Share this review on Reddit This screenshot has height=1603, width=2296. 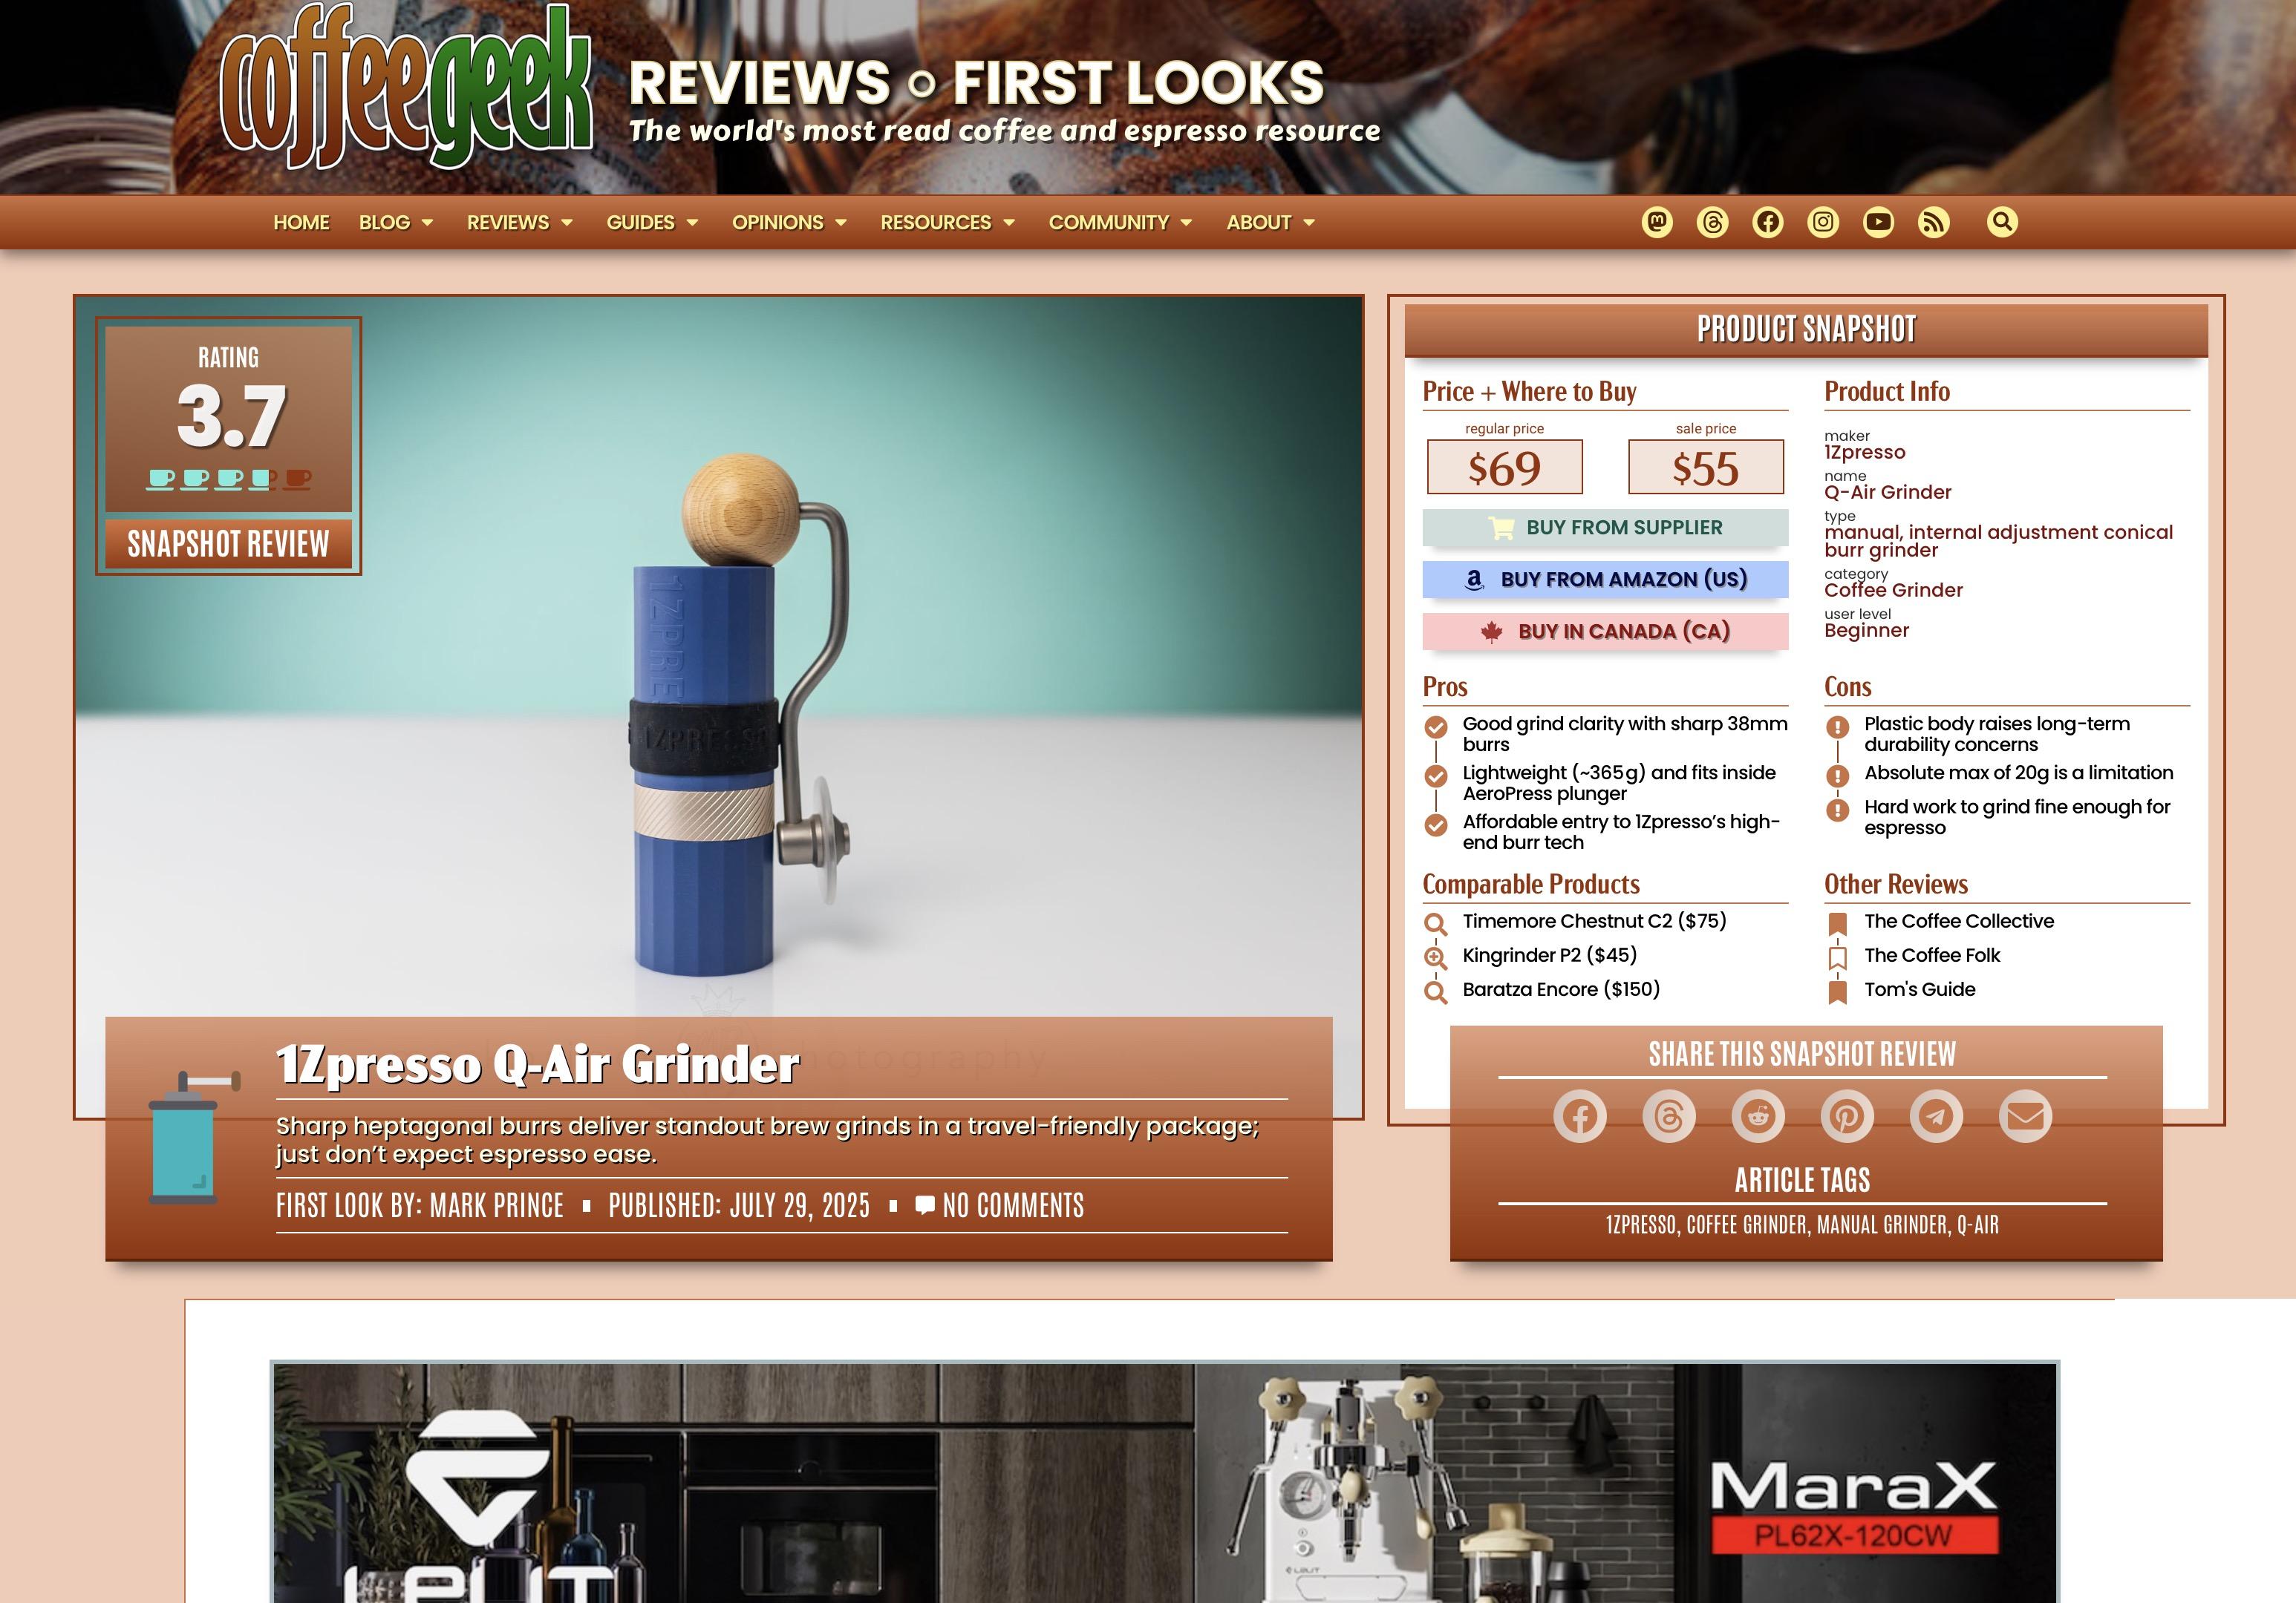1758,1116
